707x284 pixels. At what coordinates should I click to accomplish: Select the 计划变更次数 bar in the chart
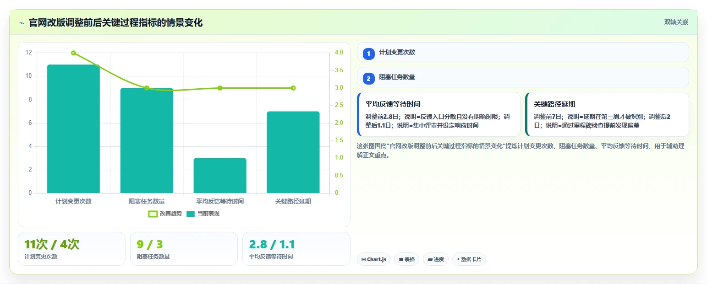[73, 129]
